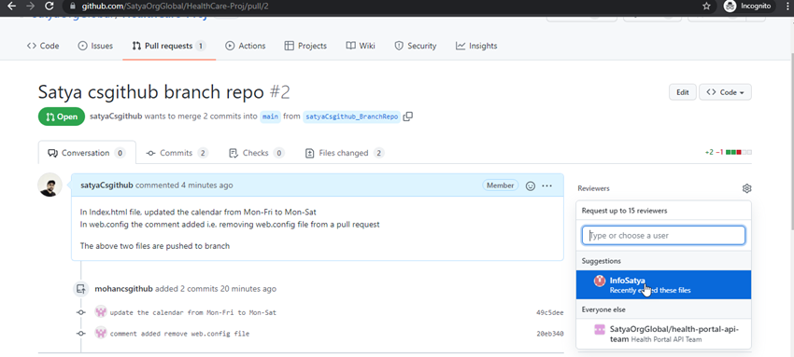Click the diffstat colored blocks
The image size is (794, 357).
click(x=739, y=152)
